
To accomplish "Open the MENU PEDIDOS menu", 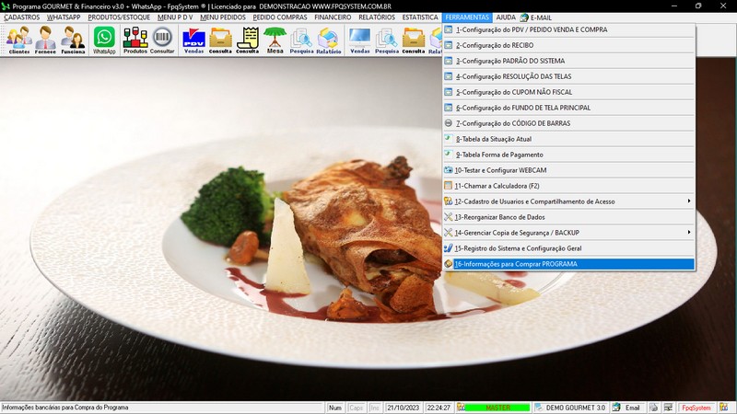I will pyautogui.click(x=223, y=17).
